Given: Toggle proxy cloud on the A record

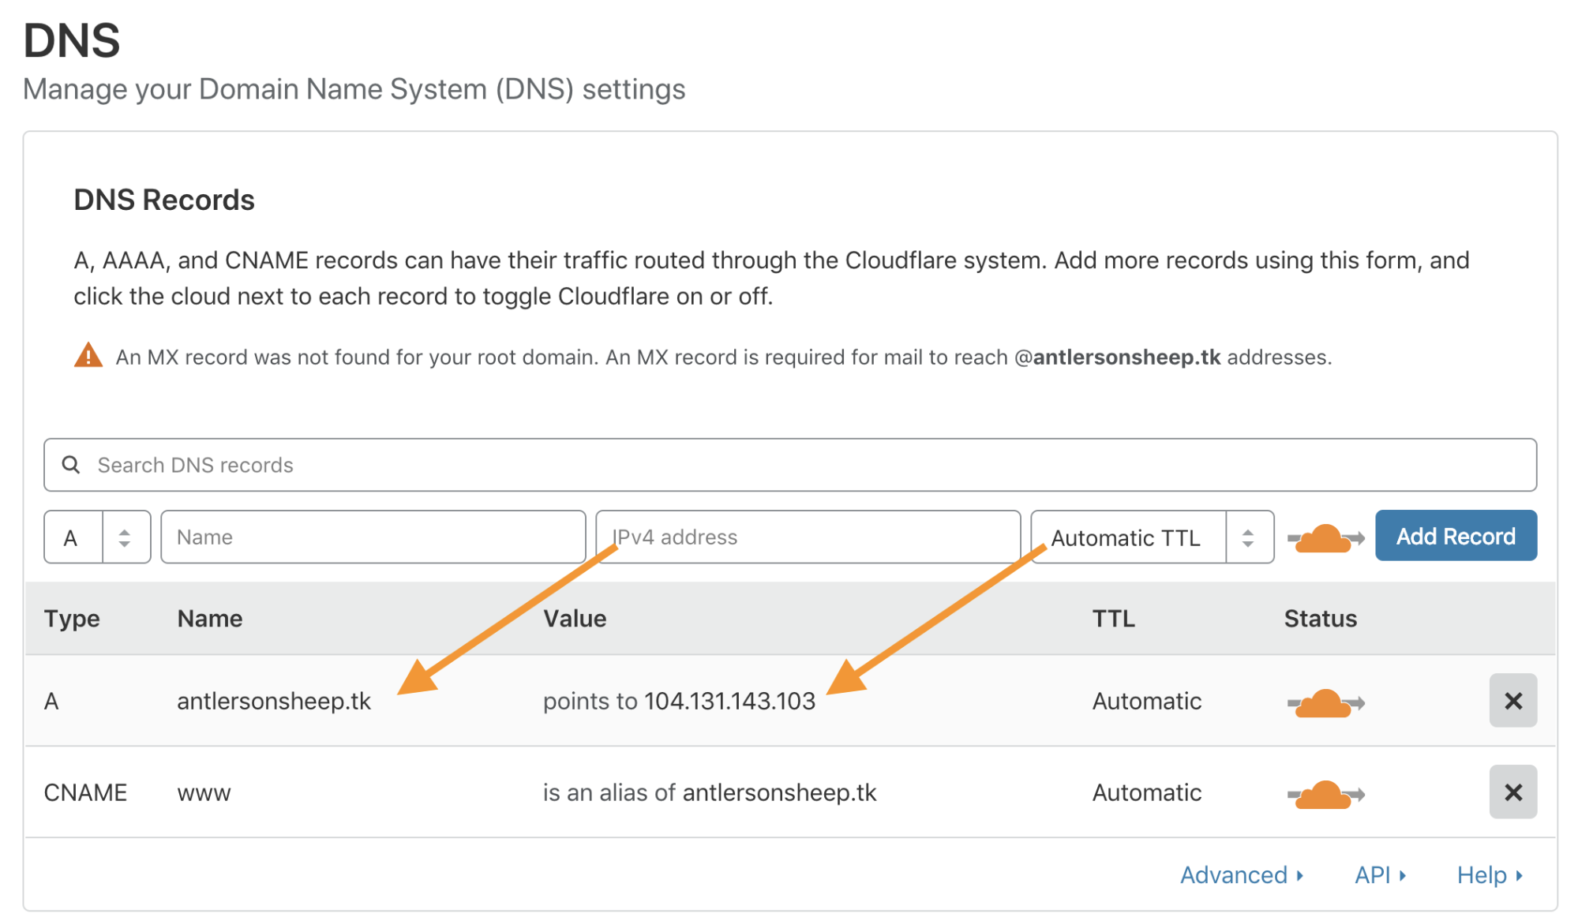Looking at the screenshot, I should coord(1325,702).
